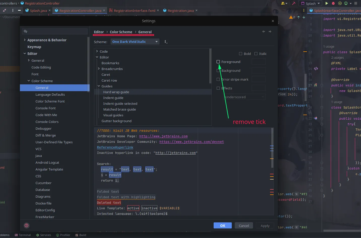Click the Foreground color swatch box
This screenshot has height=238, width=361.
click(259, 61)
